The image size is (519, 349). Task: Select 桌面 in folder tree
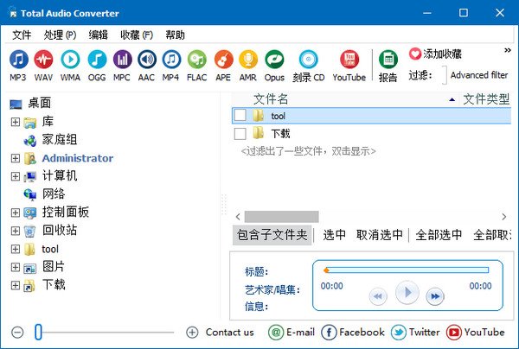pyautogui.click(x=40, y=103)
